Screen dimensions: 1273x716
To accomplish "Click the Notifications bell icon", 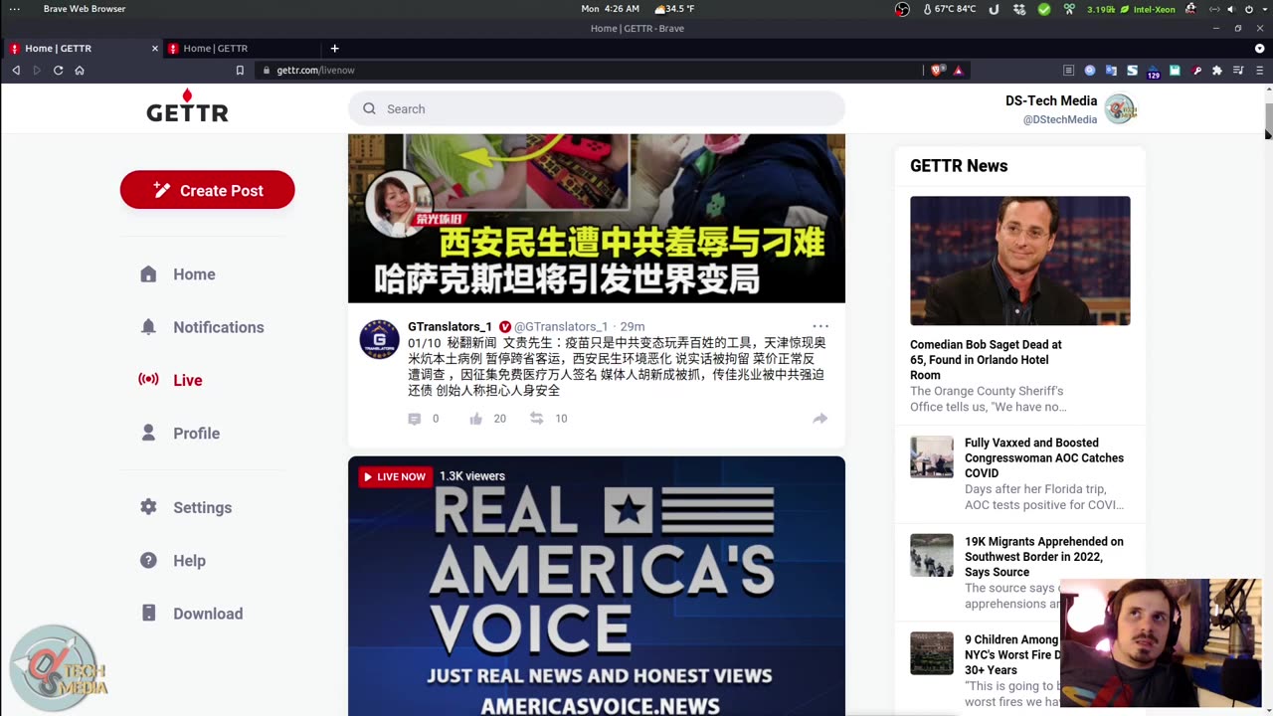I will pyautogui.click(x=148, y=327).
